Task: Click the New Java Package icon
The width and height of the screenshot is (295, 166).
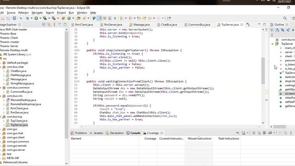Action: coord(64,18)
